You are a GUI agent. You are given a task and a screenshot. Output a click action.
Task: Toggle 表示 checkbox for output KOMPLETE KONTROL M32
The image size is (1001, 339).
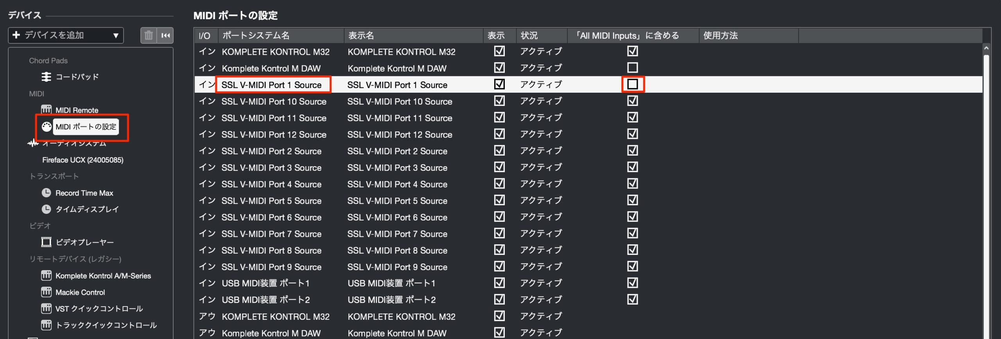(x=499, y=316)
